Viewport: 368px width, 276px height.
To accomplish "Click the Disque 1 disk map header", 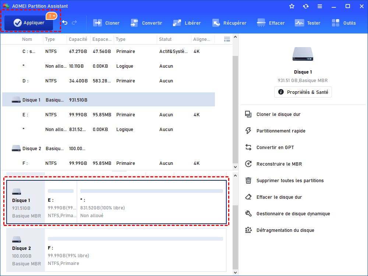I will pyautogui.click(x=26, y=202).
